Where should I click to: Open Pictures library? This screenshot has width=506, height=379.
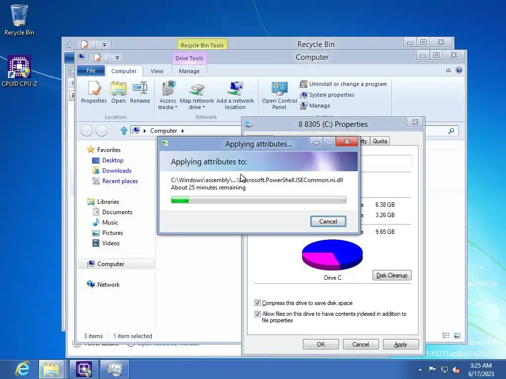[x=107, y=233]
